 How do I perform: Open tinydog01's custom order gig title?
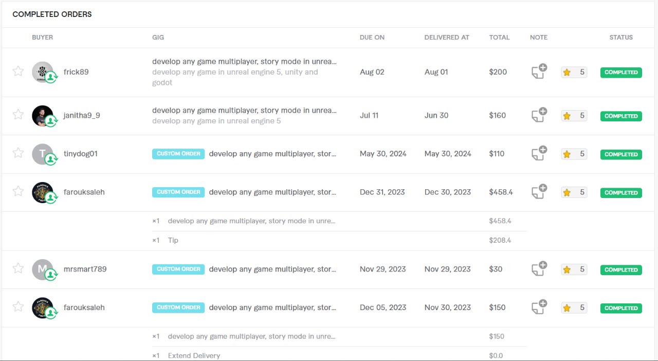[x=272, y=153]
